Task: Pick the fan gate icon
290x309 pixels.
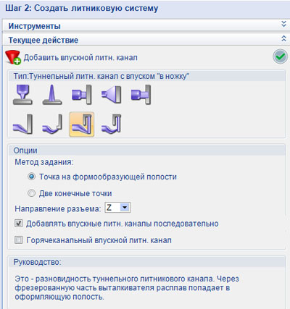Action: (111, 95)
